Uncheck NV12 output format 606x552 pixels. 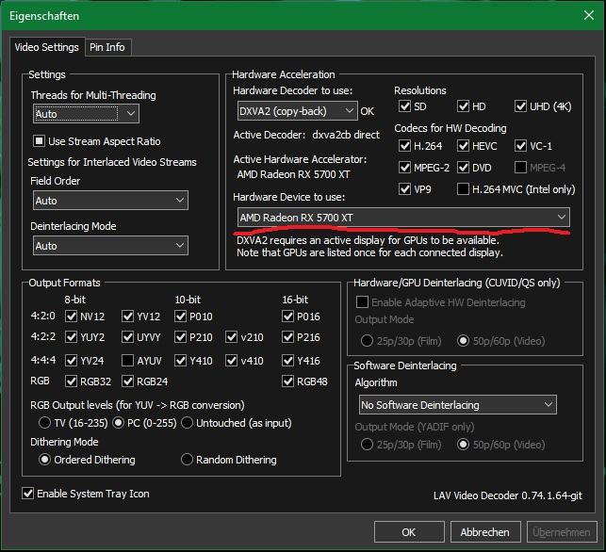coord(71,317)
